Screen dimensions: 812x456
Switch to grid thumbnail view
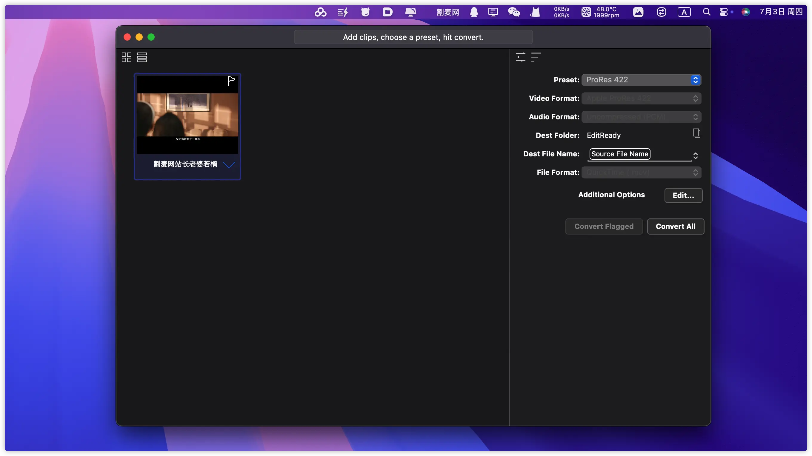click(126, 57)
